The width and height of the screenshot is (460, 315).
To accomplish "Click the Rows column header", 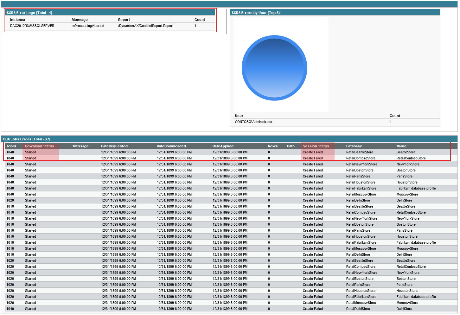I will coord(273,146).
